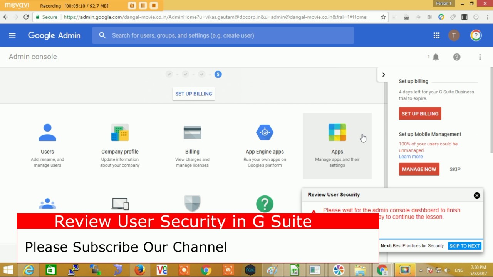Open the Google Admin hamburger menu
Image resolution: width=493 pixels, height=277 pixels.
12,35
